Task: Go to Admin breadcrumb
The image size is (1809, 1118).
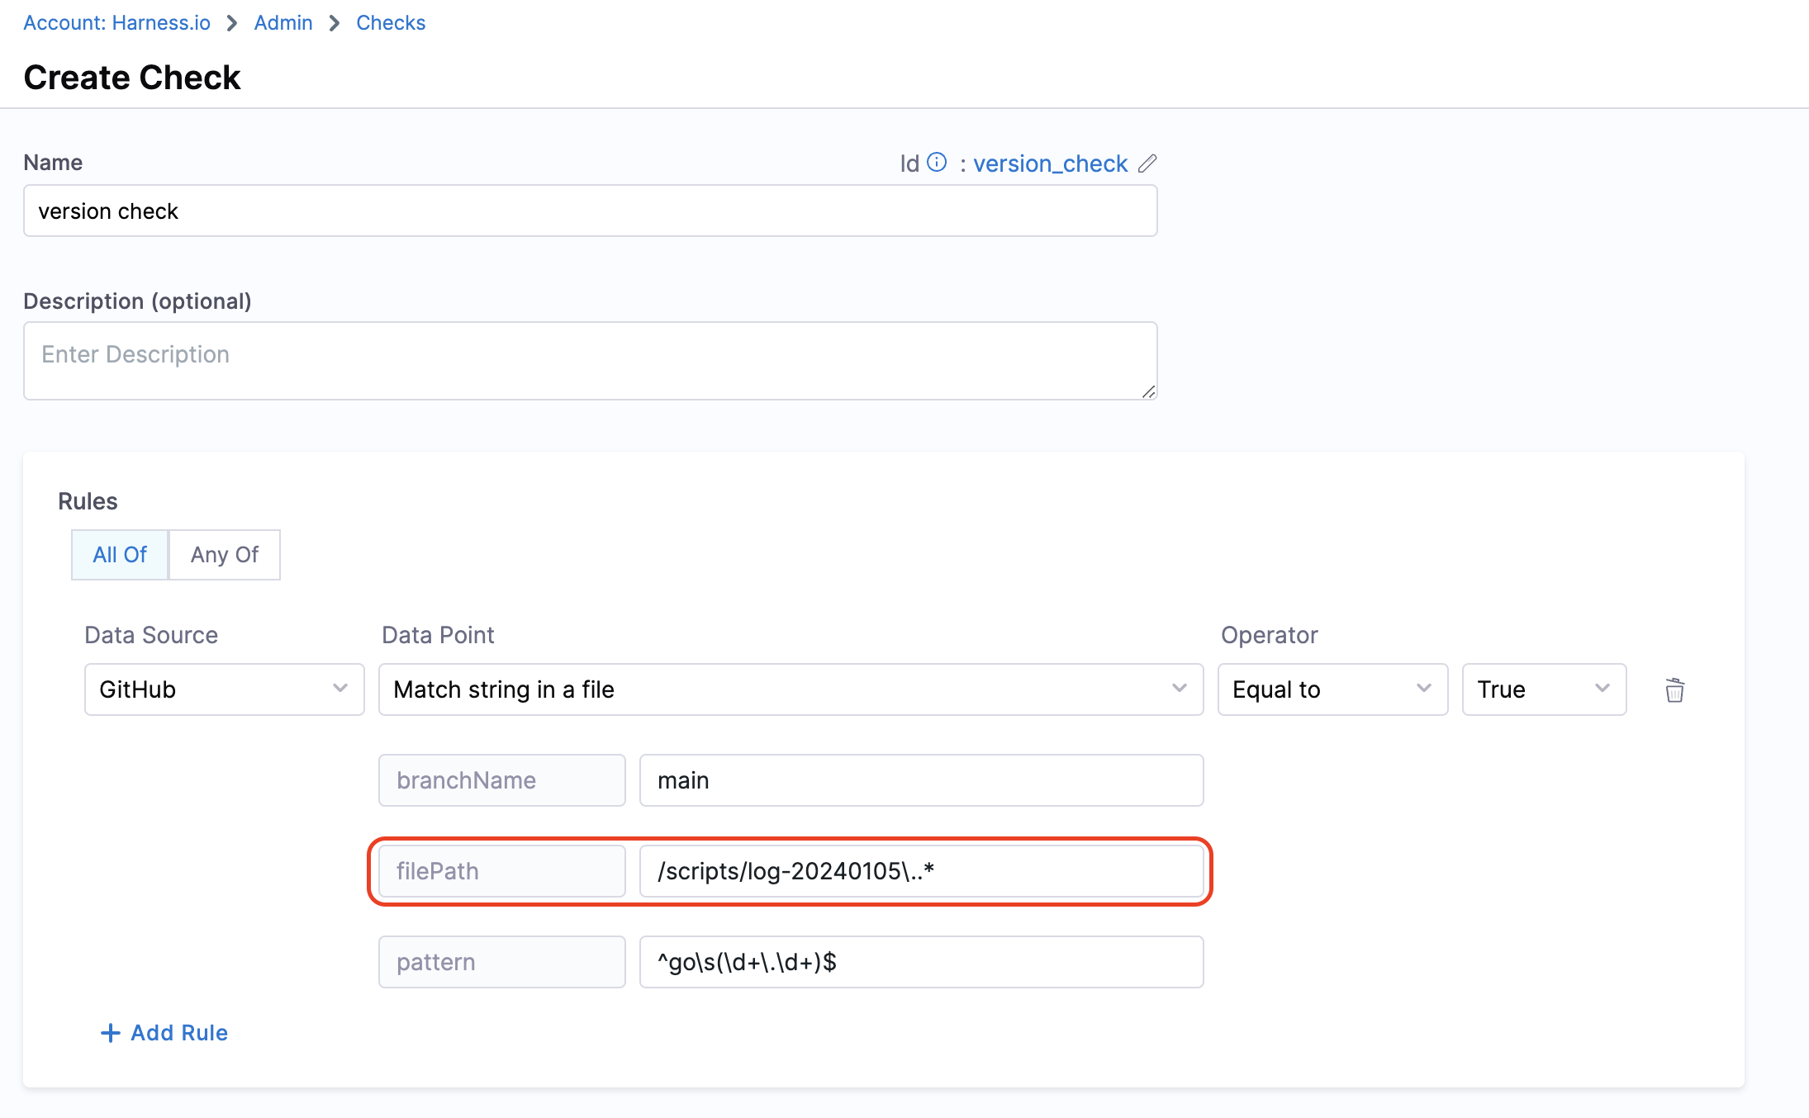Action: pos(283,23)
